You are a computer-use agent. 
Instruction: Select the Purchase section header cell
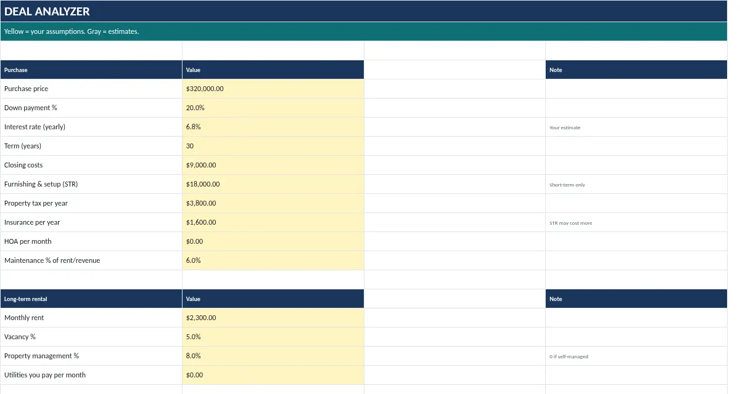(x=91, y=70)
